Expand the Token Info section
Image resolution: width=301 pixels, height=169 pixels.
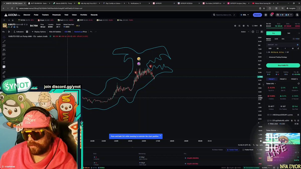click(x=271, y=83)
